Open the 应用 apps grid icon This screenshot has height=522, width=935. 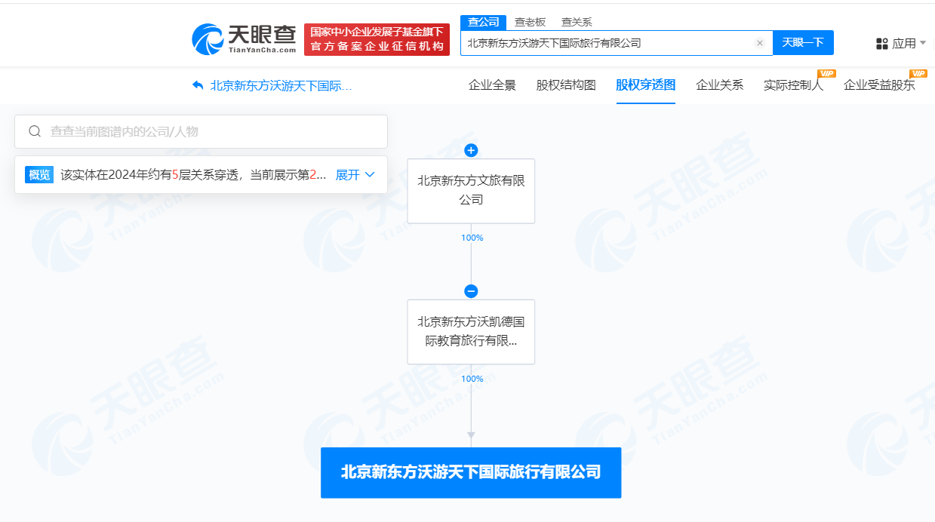click(x=881, y=43)
